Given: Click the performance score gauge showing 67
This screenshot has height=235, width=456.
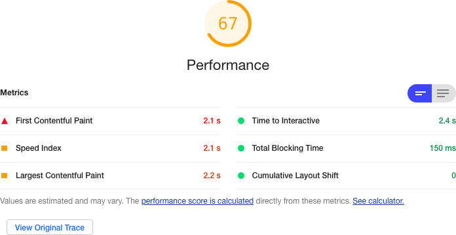Looking at the screenshot, I should [x=228, y=23].
